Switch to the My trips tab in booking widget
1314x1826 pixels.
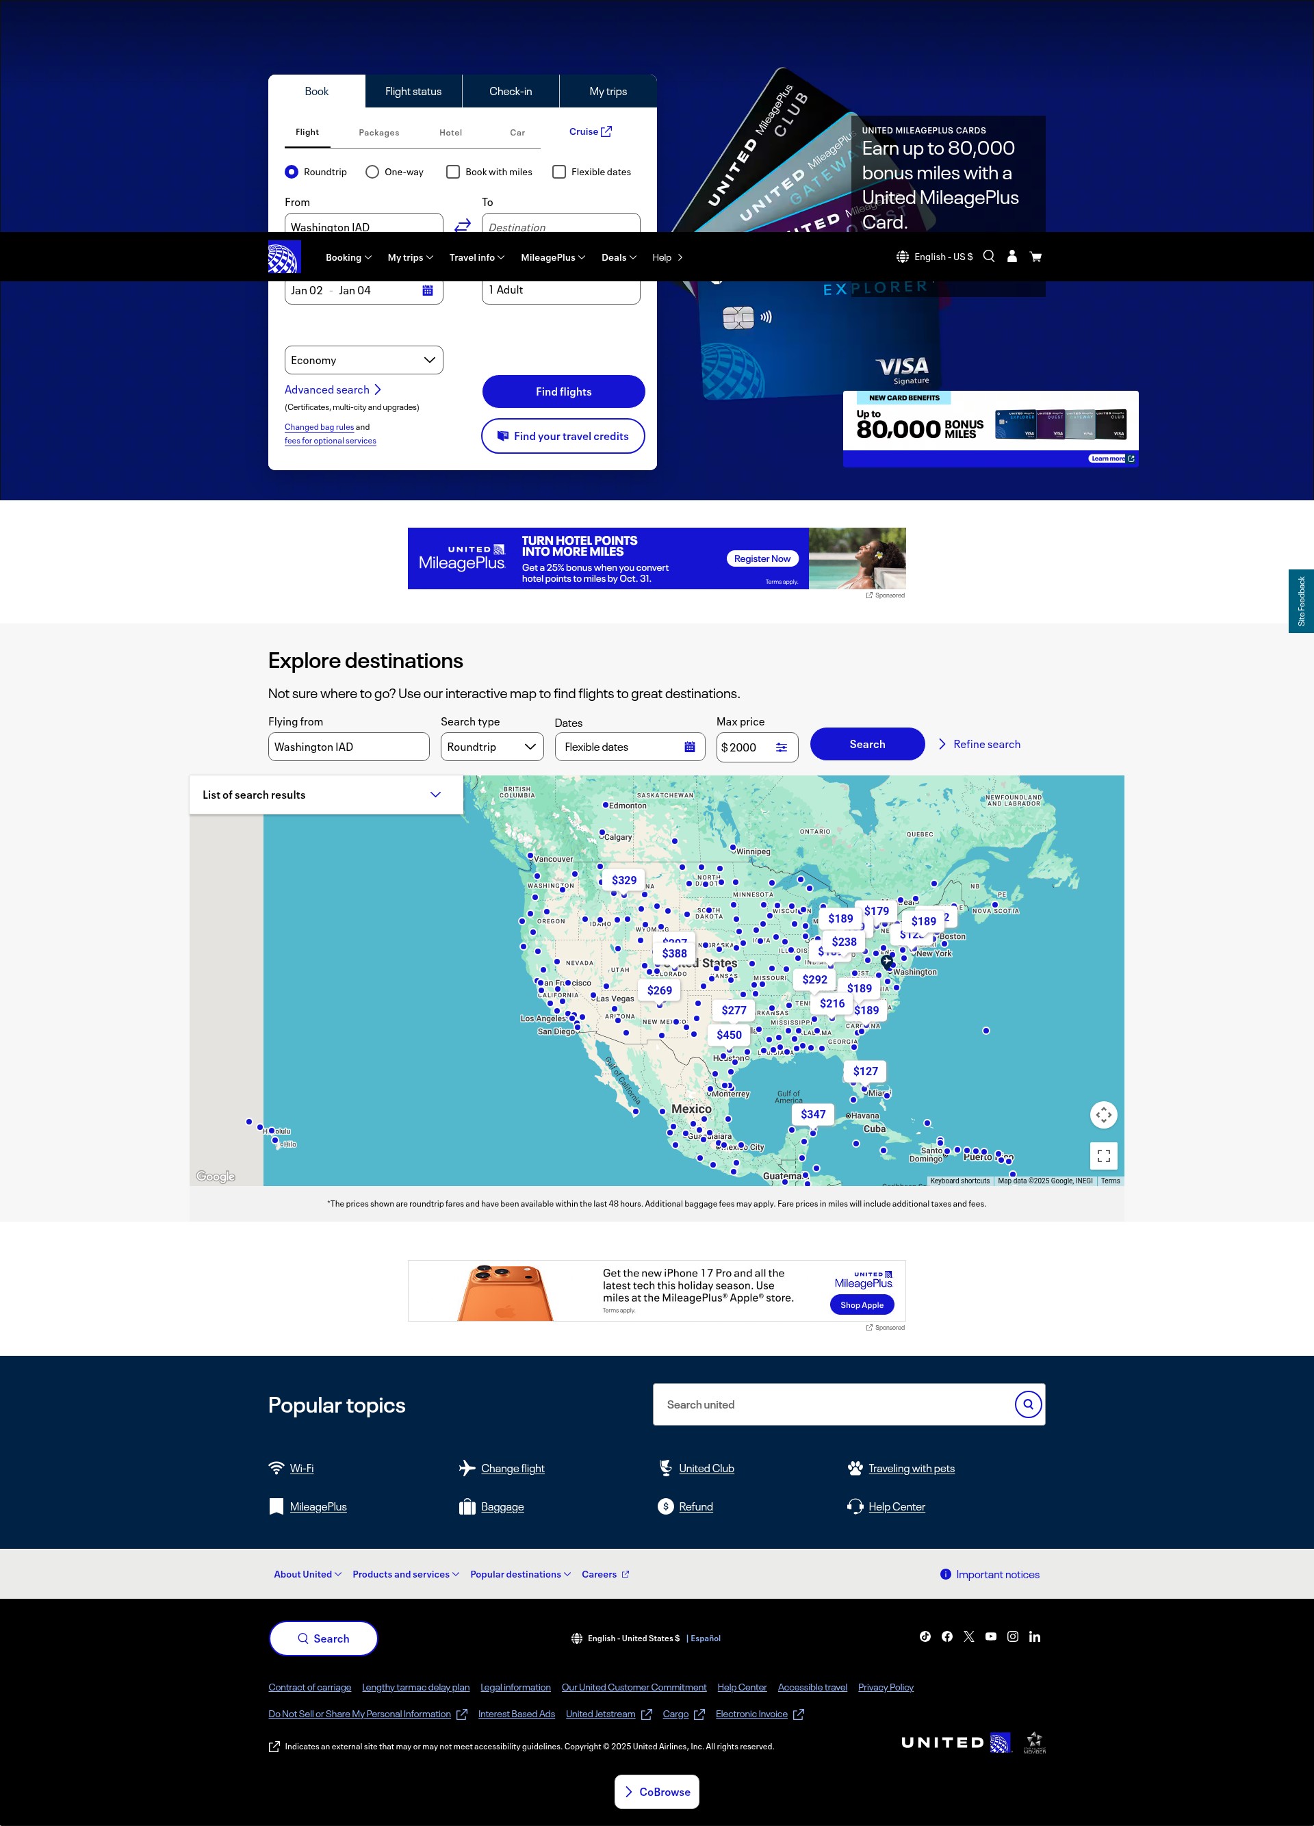pyautogui.click(x=608, y=91)
